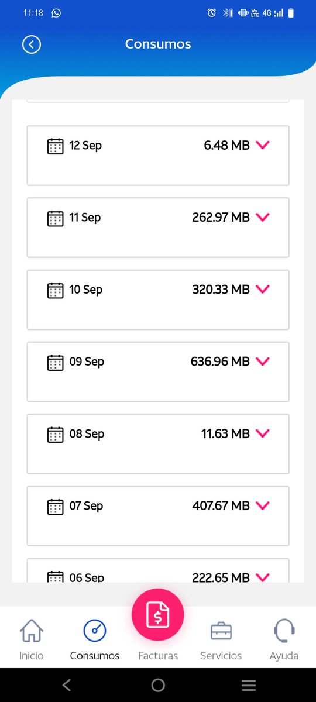Expand the 08 Sep 11.63 MB chevron
Image resolution: width=316 pixels, height=702 pixels.
(263, 433)
